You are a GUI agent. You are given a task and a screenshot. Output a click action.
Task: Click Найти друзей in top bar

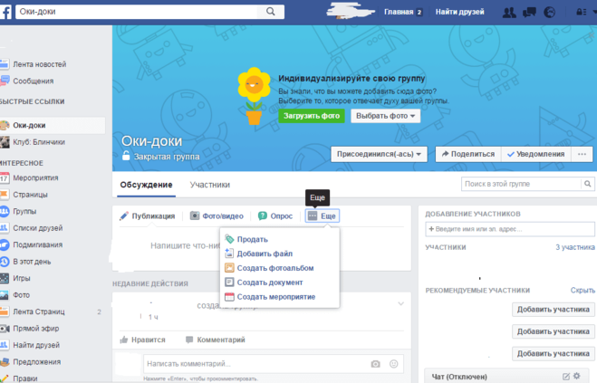[x=459, y=12]
